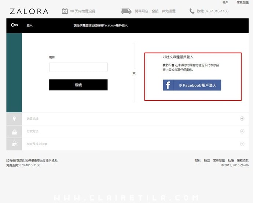Screen dimensions: 253x203
Task: Log in with 以Facebook帳戶登入 button
Action: pos(192,85)
